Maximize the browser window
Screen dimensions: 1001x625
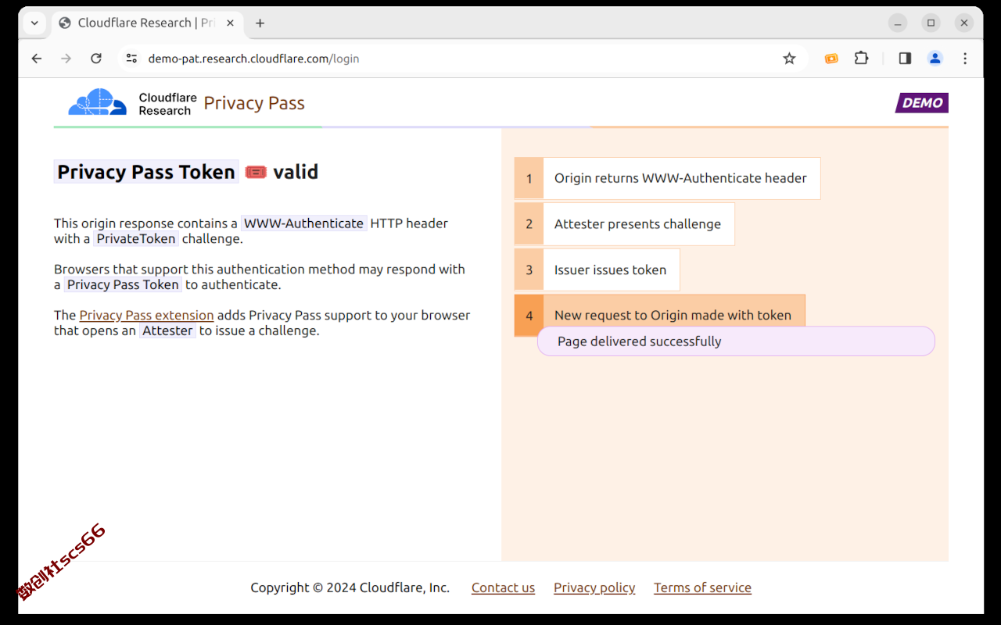click(x=931, y=23)
